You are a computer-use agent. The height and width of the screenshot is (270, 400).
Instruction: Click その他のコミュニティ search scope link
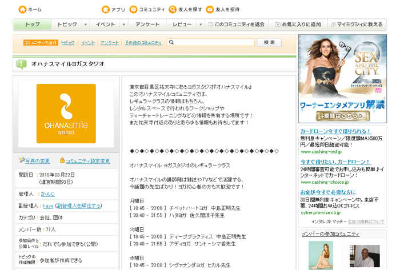(x=143, y=43)
